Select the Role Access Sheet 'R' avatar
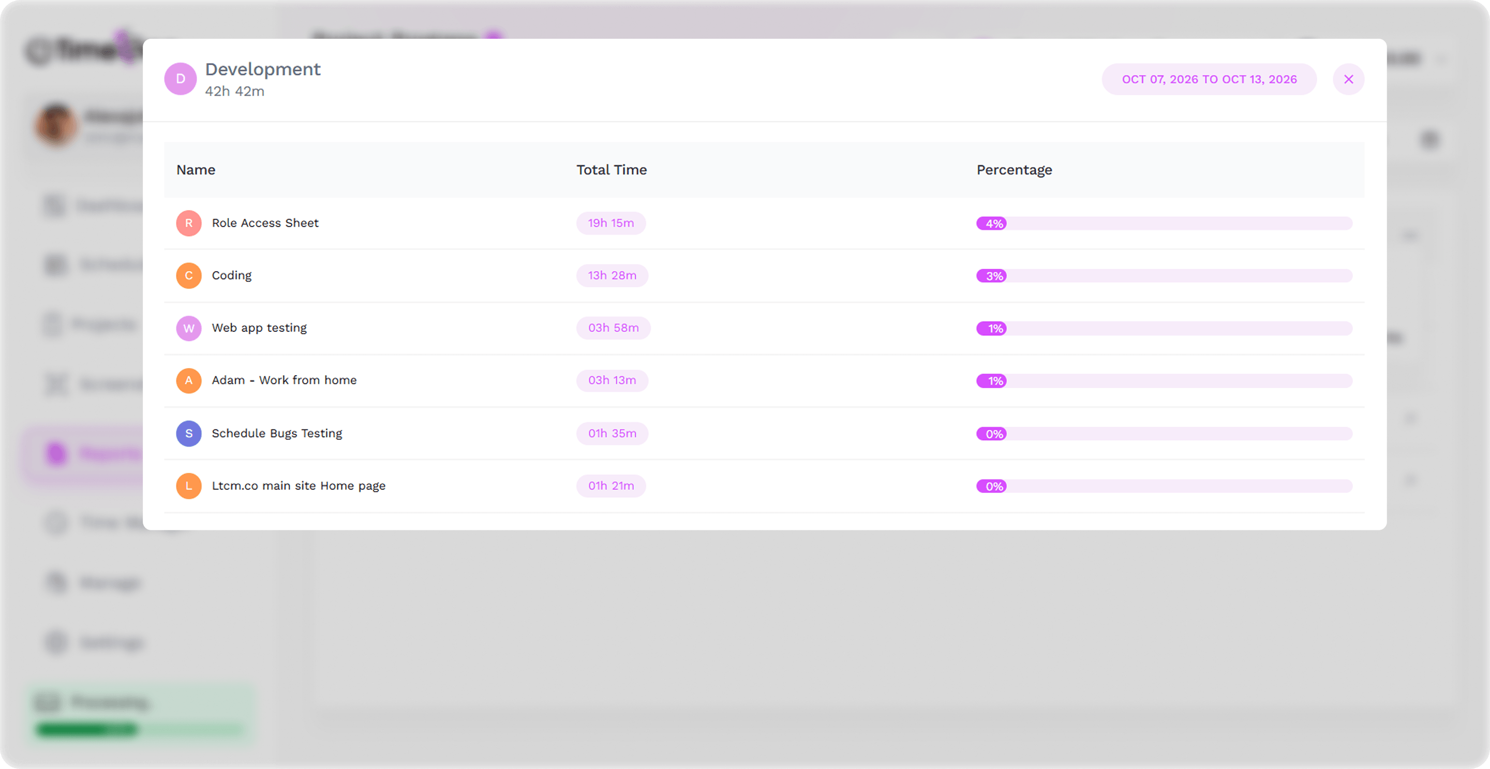 coord(188,223)
